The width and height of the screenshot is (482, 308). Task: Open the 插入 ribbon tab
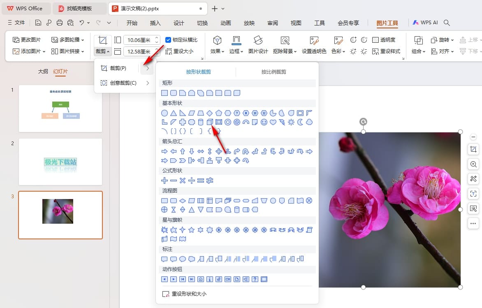[x=155, y=23]
